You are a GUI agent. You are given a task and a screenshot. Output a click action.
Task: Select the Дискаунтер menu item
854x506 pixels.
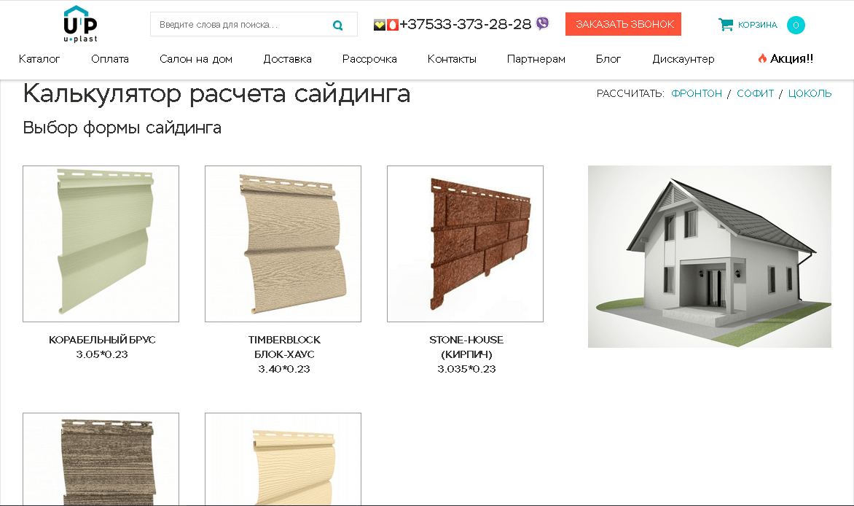point(683,59)
